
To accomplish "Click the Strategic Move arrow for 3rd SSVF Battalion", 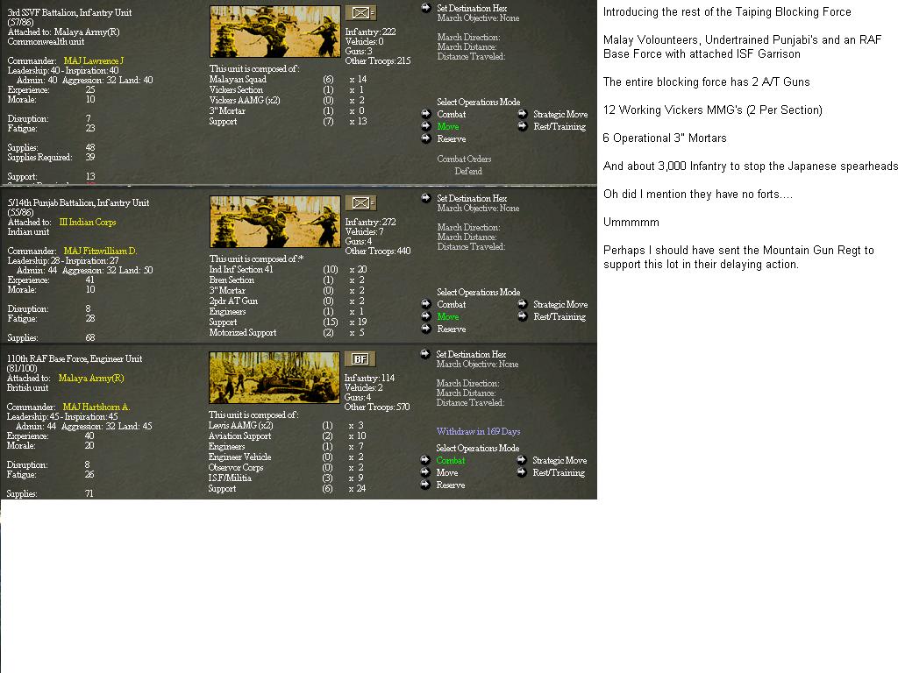I will click(523, 114).
